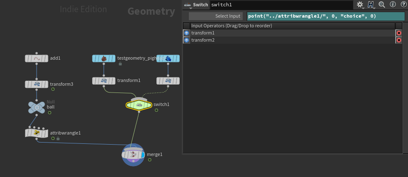Select transform1 row in Input Operators list

(293, 33)
